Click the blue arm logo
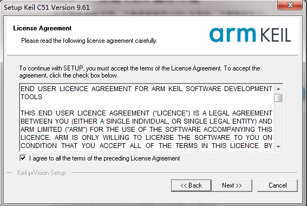Image resolution: width=307 pixels, height=206 pixels. (232, 35)
